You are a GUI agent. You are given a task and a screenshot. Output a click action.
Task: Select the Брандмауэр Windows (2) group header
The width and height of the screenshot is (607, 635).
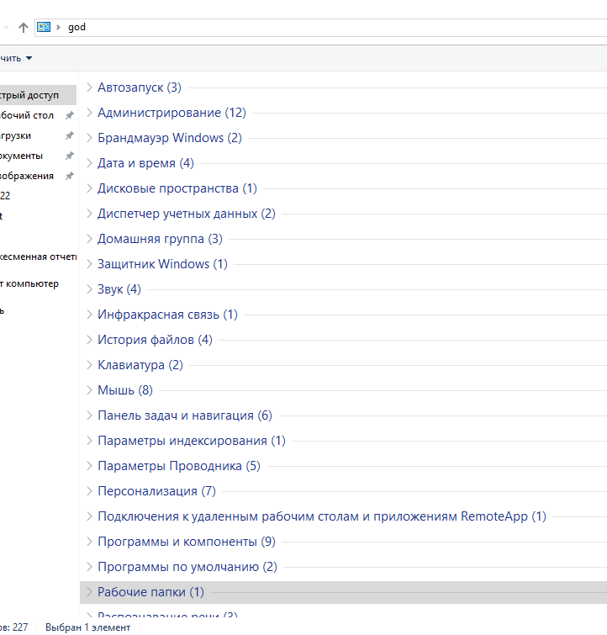click(169, 138)
